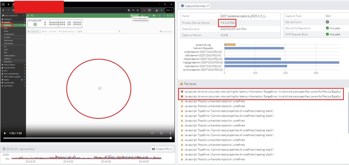Open the Client CPU dropdown
Screen dimensions: 349x165
[x=162, y=149]
